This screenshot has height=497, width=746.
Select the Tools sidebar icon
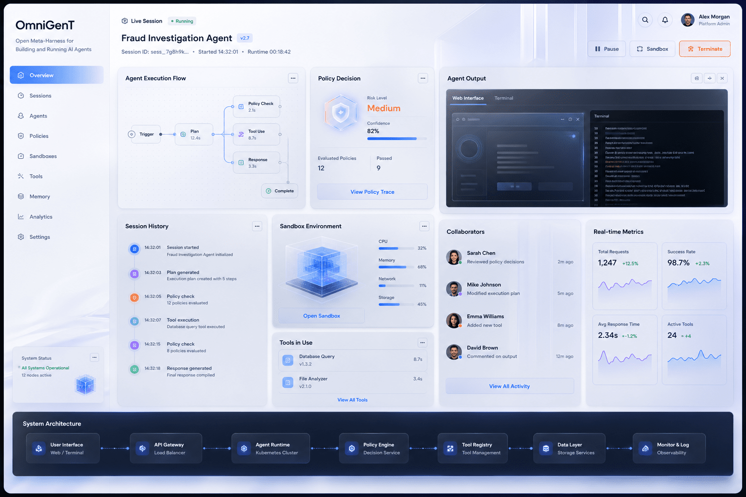tap(21, 176)
